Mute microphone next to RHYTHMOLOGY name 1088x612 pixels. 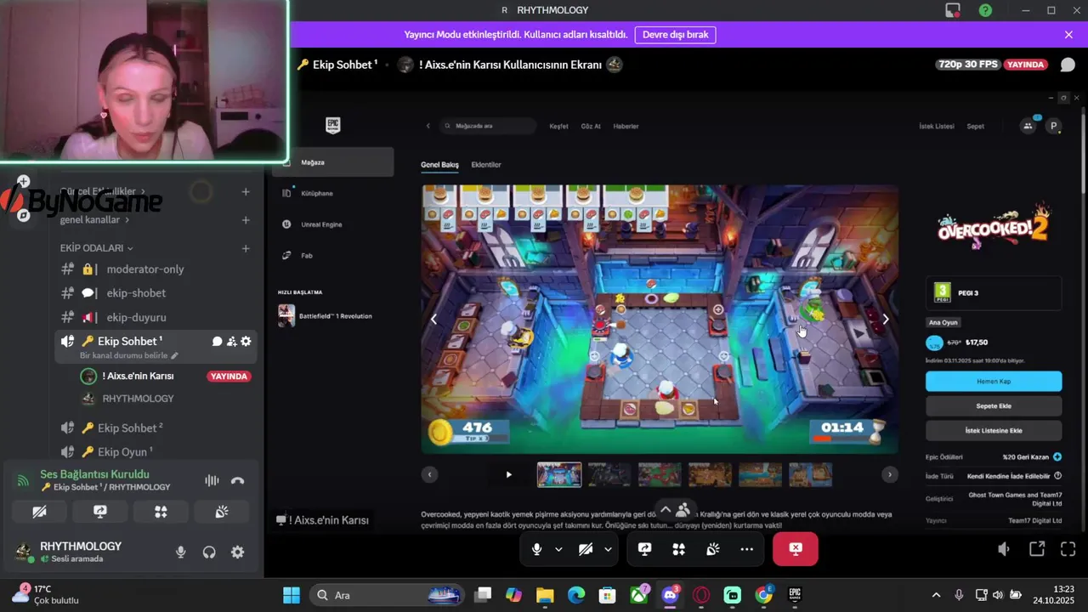pyautogui.click(x=181, y=552)
